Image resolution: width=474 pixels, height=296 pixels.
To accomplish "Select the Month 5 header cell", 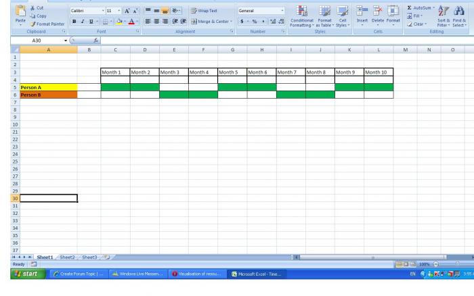I will pos(232,72).
